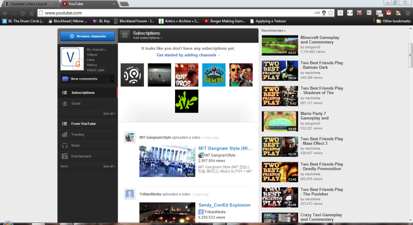Open the Music category with headphones icon
This screenshot has width=413, height=225.
click(75, 145)
